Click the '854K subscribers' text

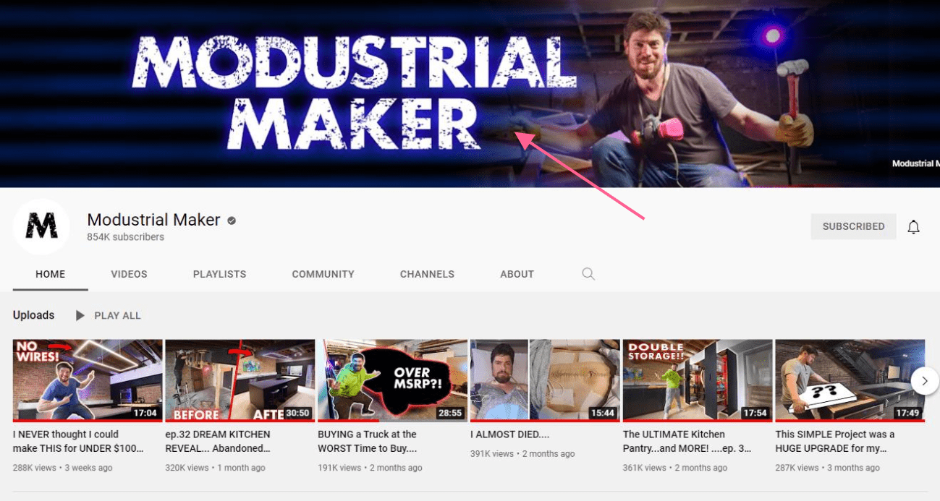(x=125, y=237)
